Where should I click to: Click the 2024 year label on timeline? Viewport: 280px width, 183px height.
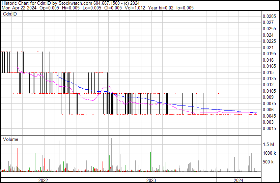(239, 180)
